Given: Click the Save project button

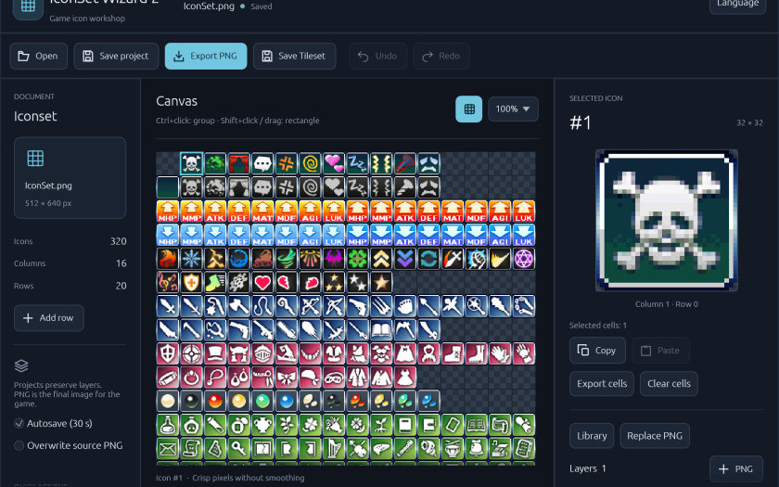Looking at the screenshot, I should pos(116,57).
